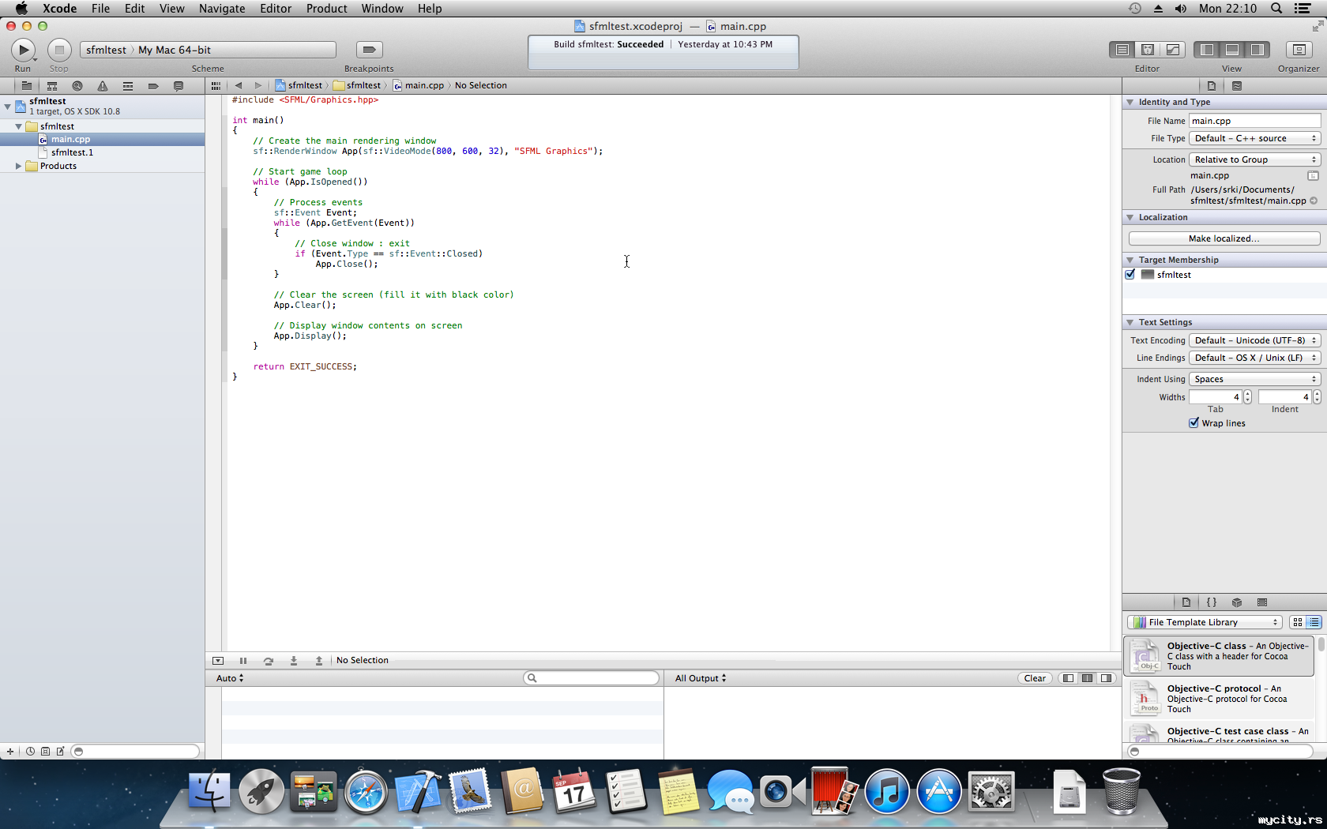Hide the Navigator pane
This screenshot has width=1327, height=829.
[1206, 50]
